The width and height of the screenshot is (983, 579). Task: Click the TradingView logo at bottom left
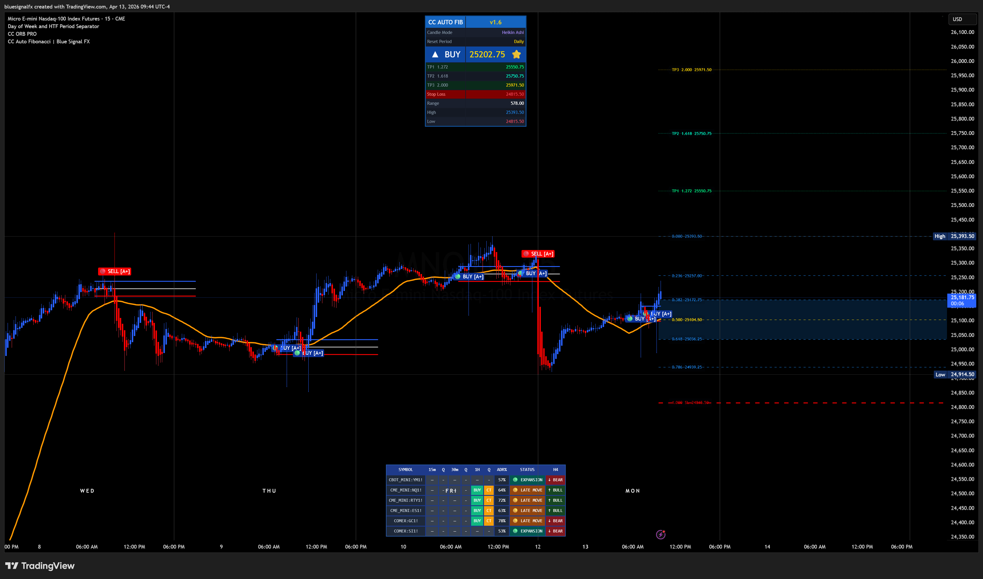pos(40,566)
